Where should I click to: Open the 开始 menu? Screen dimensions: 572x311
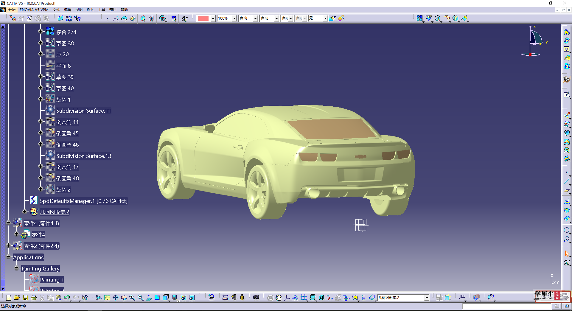[12, 10]
